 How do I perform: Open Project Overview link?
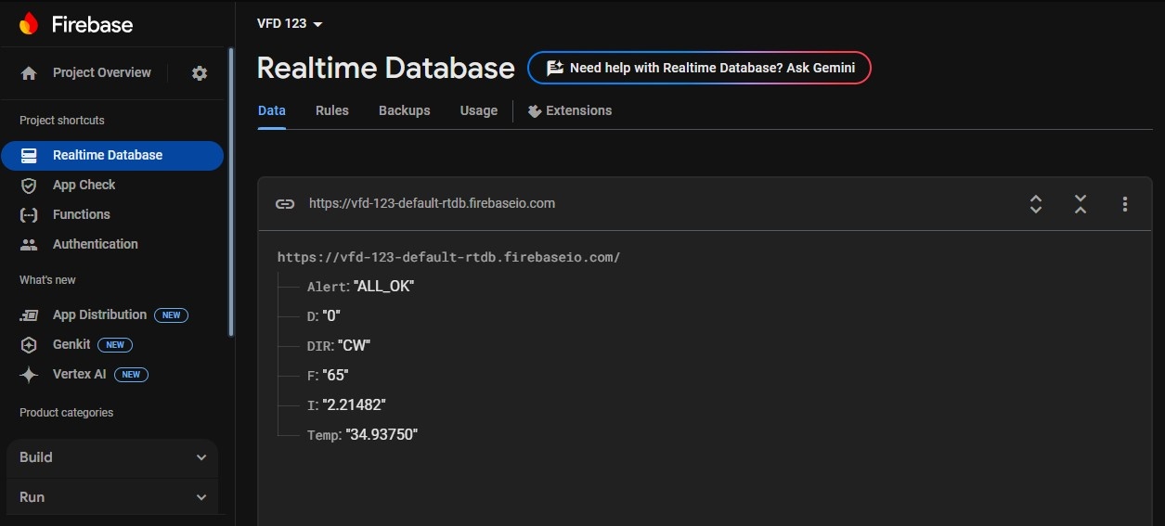[102, 72]
